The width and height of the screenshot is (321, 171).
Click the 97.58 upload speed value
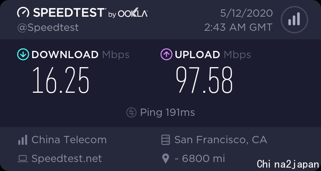204,80
